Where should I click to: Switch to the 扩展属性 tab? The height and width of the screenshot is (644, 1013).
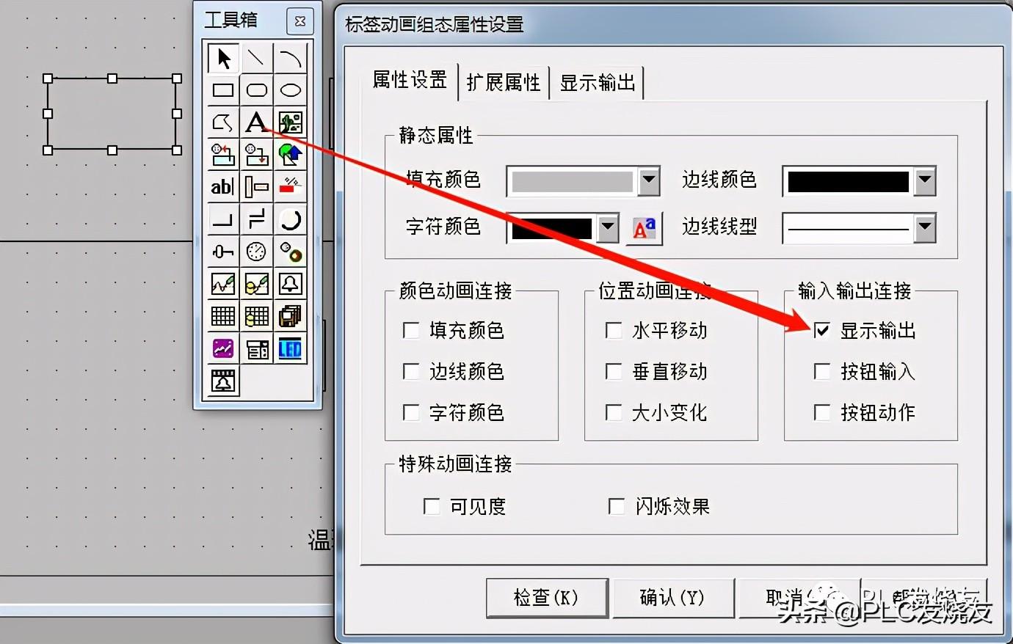tap(504, 82)
